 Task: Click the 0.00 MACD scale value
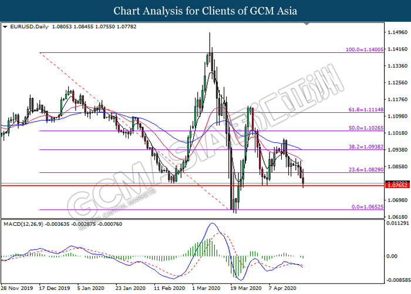click(x=392, y=256)
